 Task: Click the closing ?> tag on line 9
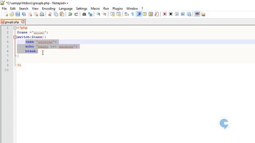pyautogui.click(x=19, y=65)
